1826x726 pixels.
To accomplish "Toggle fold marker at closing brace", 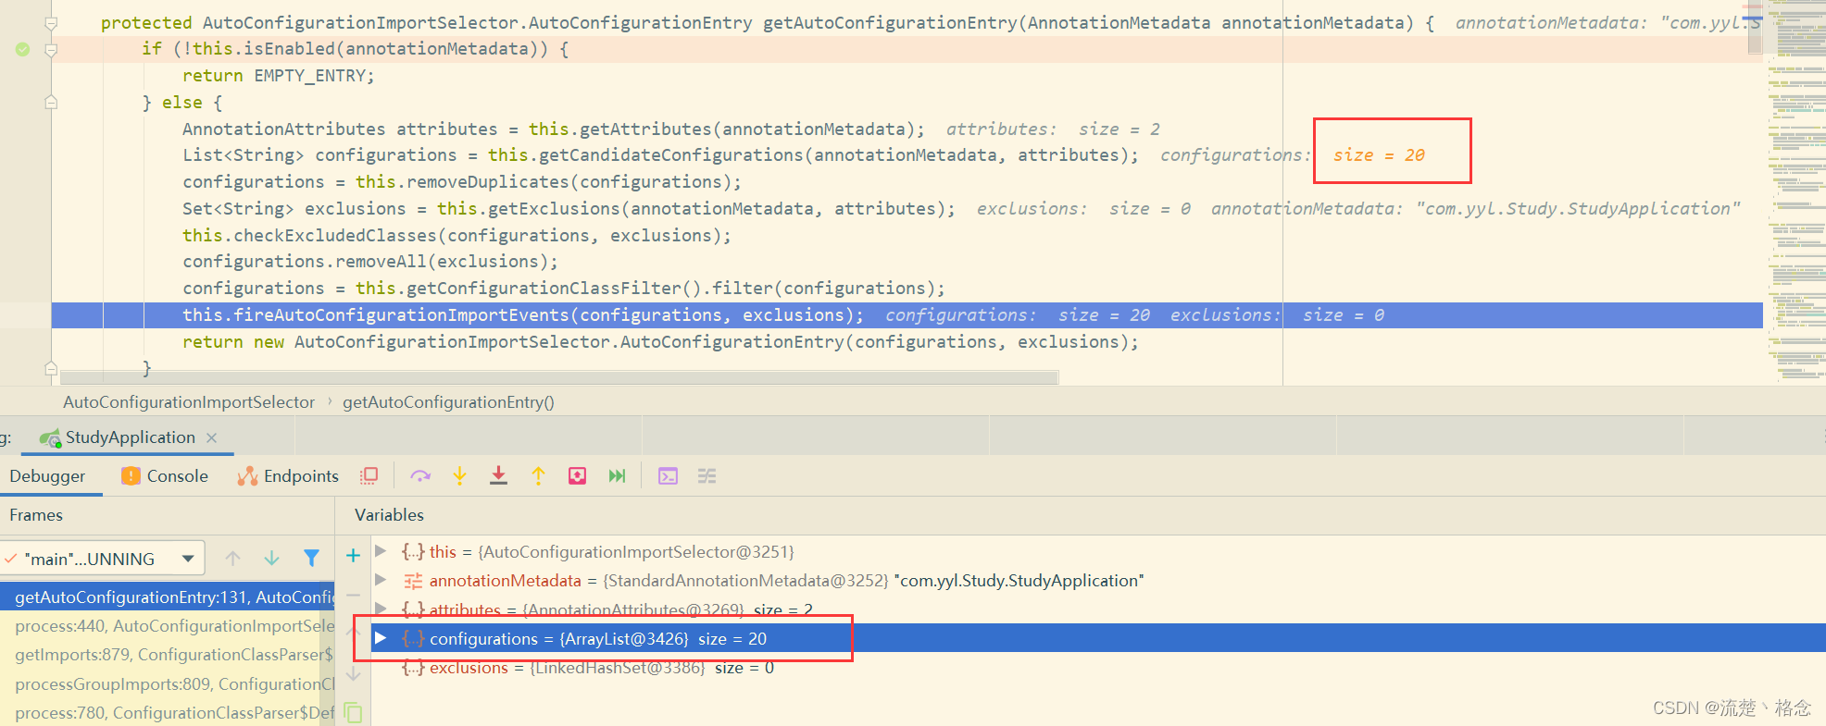I will tap(52, 368).
